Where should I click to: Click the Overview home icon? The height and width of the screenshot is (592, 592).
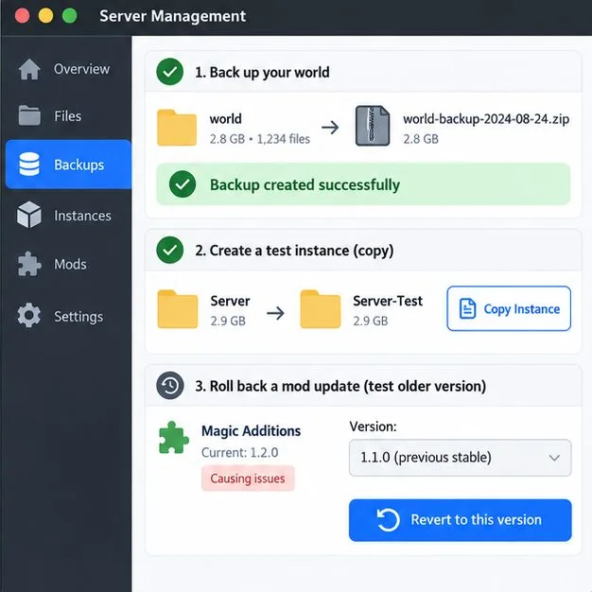click(x=29, y=69)
